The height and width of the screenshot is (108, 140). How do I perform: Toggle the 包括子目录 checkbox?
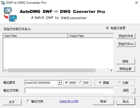[x=108, y=28]
